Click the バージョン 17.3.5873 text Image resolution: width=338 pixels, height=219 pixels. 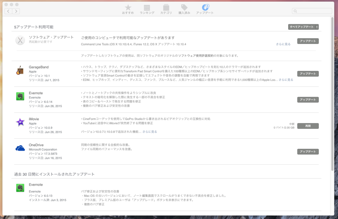coord(43,154)
